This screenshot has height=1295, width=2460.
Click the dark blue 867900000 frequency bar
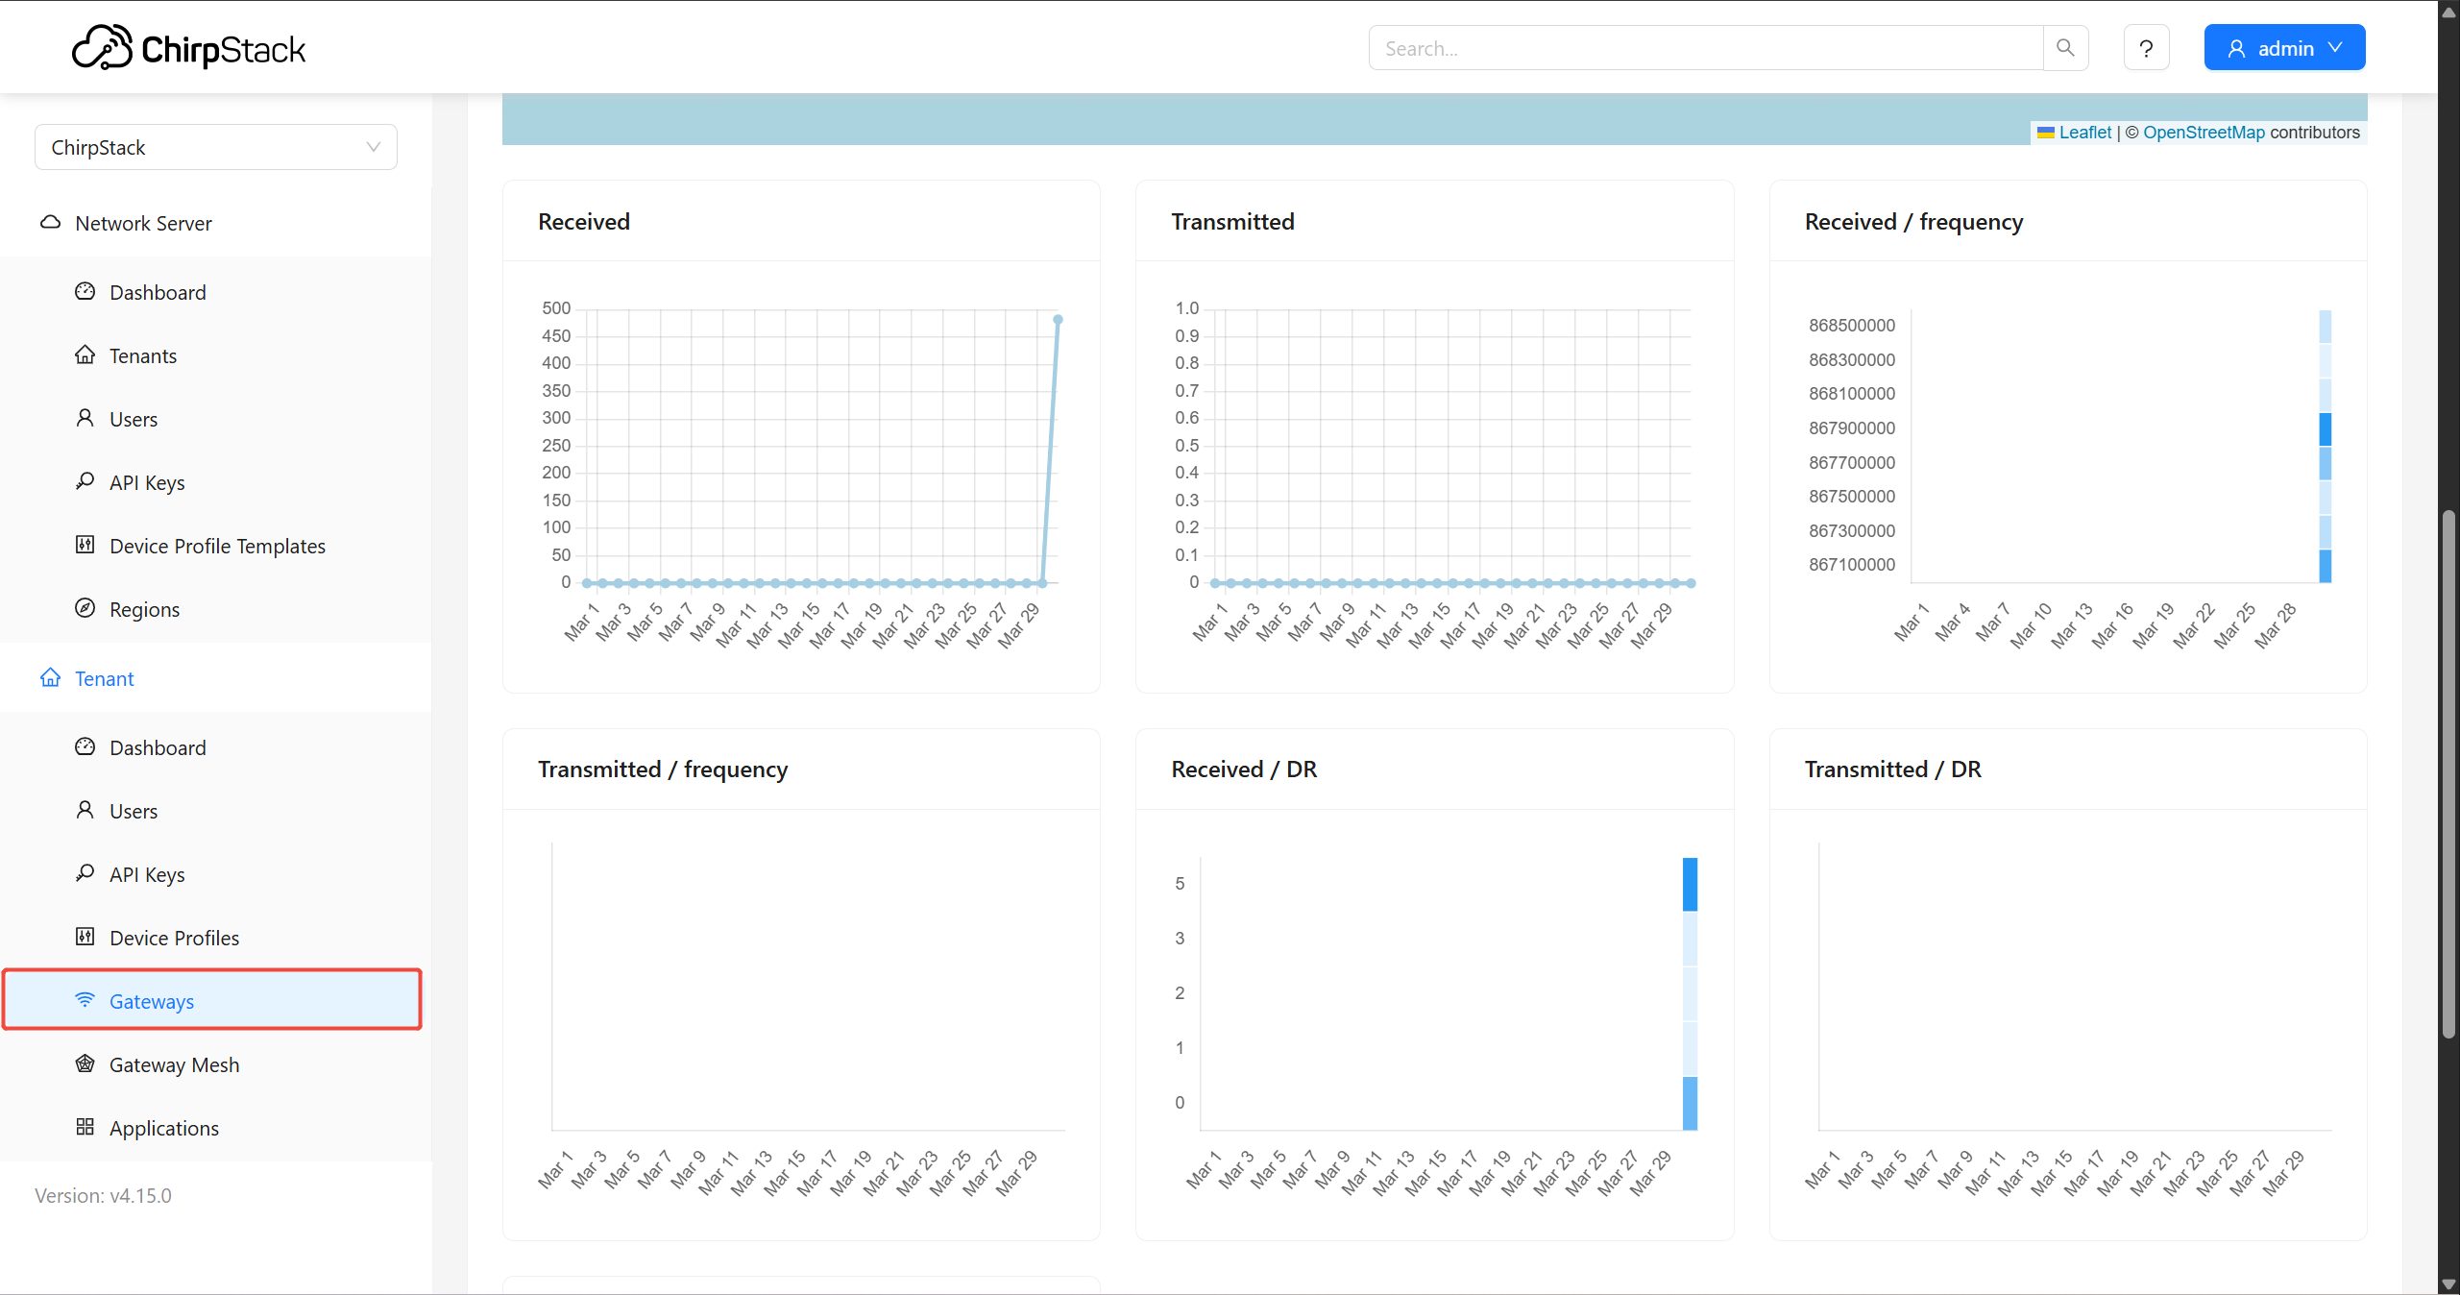coord(2325,428)
